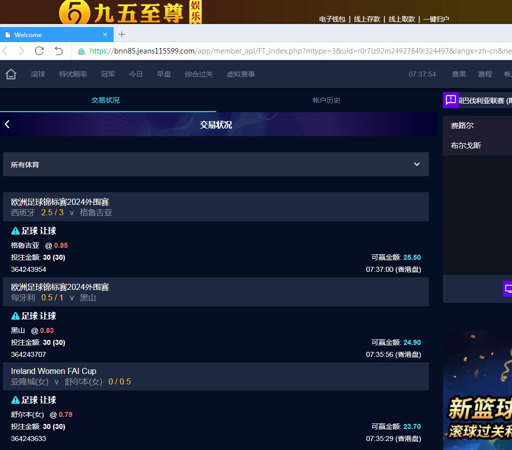
Task: Click the timestamp 07:35:29 (香港盘)
Action: 393,438
